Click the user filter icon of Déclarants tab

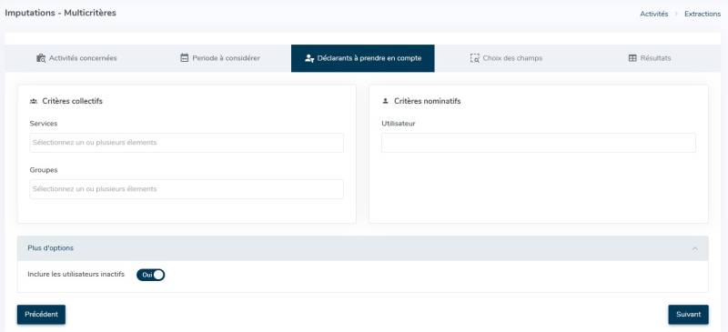[309, 58]
